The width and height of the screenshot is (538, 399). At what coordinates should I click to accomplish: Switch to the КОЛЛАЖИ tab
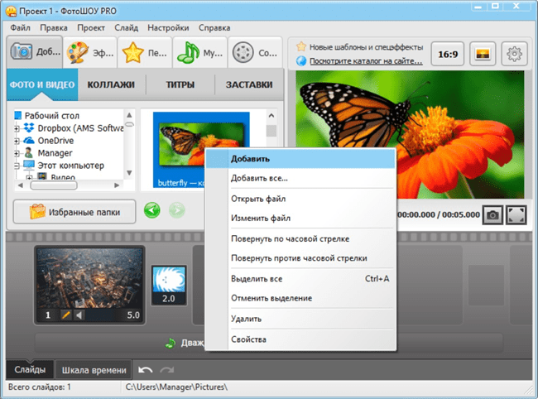tap(111, 84)
